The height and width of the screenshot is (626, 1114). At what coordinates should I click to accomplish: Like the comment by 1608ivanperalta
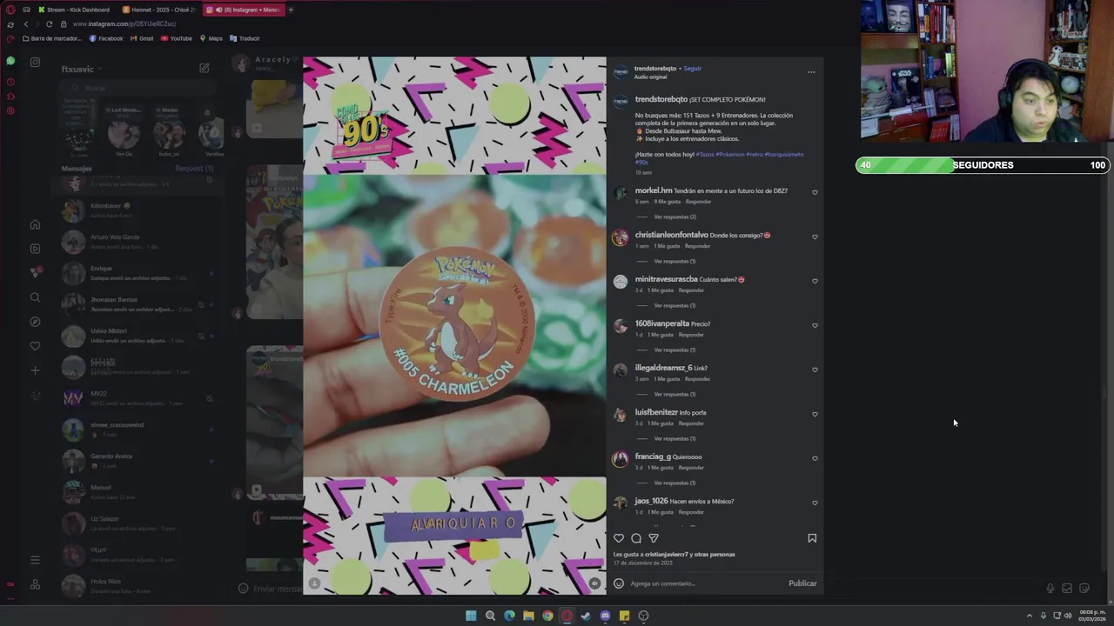(x=815, y=325)
